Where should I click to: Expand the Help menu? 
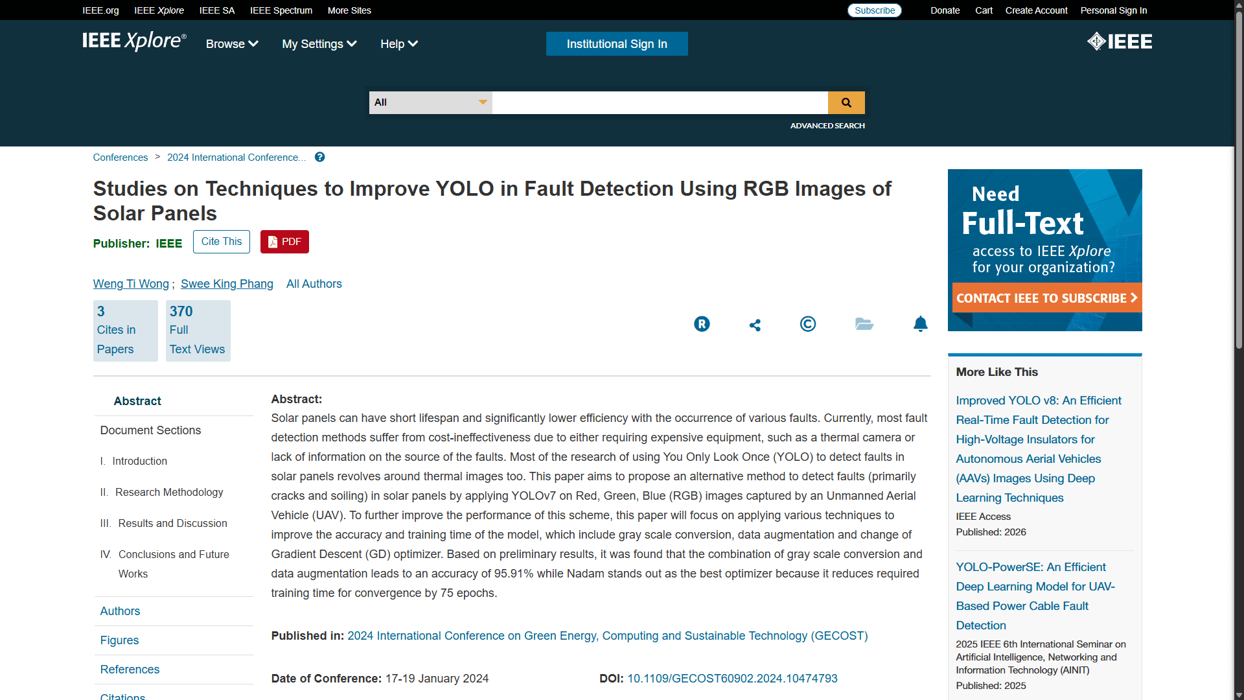click(x=399, y=44)
